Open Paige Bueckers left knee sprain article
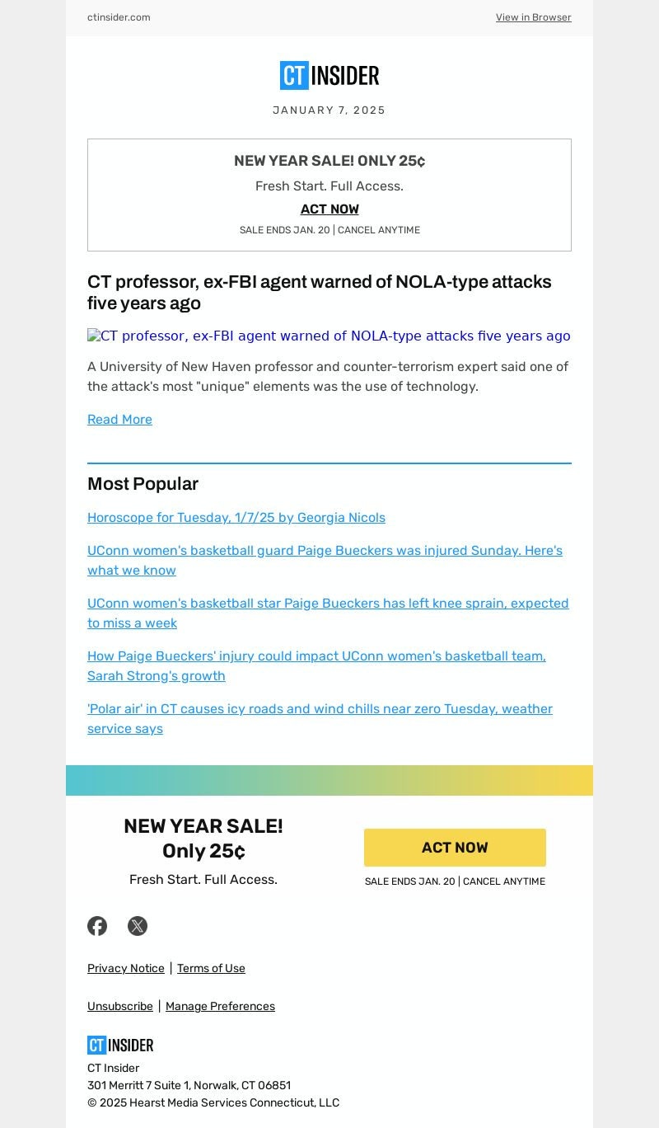Screen dimensions: 659x1128 (x=328, y=613)
